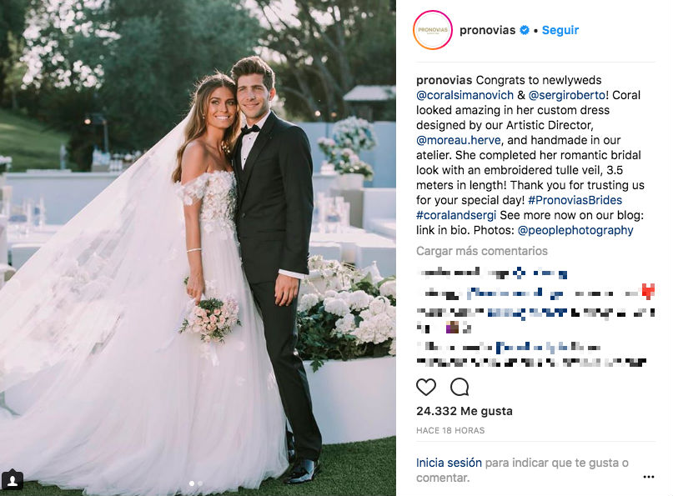Click Seguir to follow pronovias
Viewport: 673px width, 496px height.
(560, 30)
